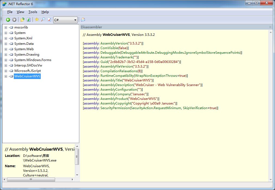Close the Disassembler pane
Screen dimensions: 275x190
click(270, 27)
